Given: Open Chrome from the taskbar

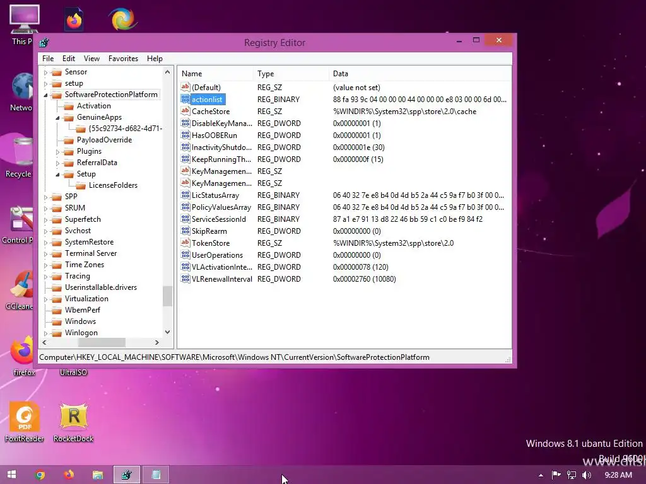Looking at the screenshot, I should click(x=40, y=475).
